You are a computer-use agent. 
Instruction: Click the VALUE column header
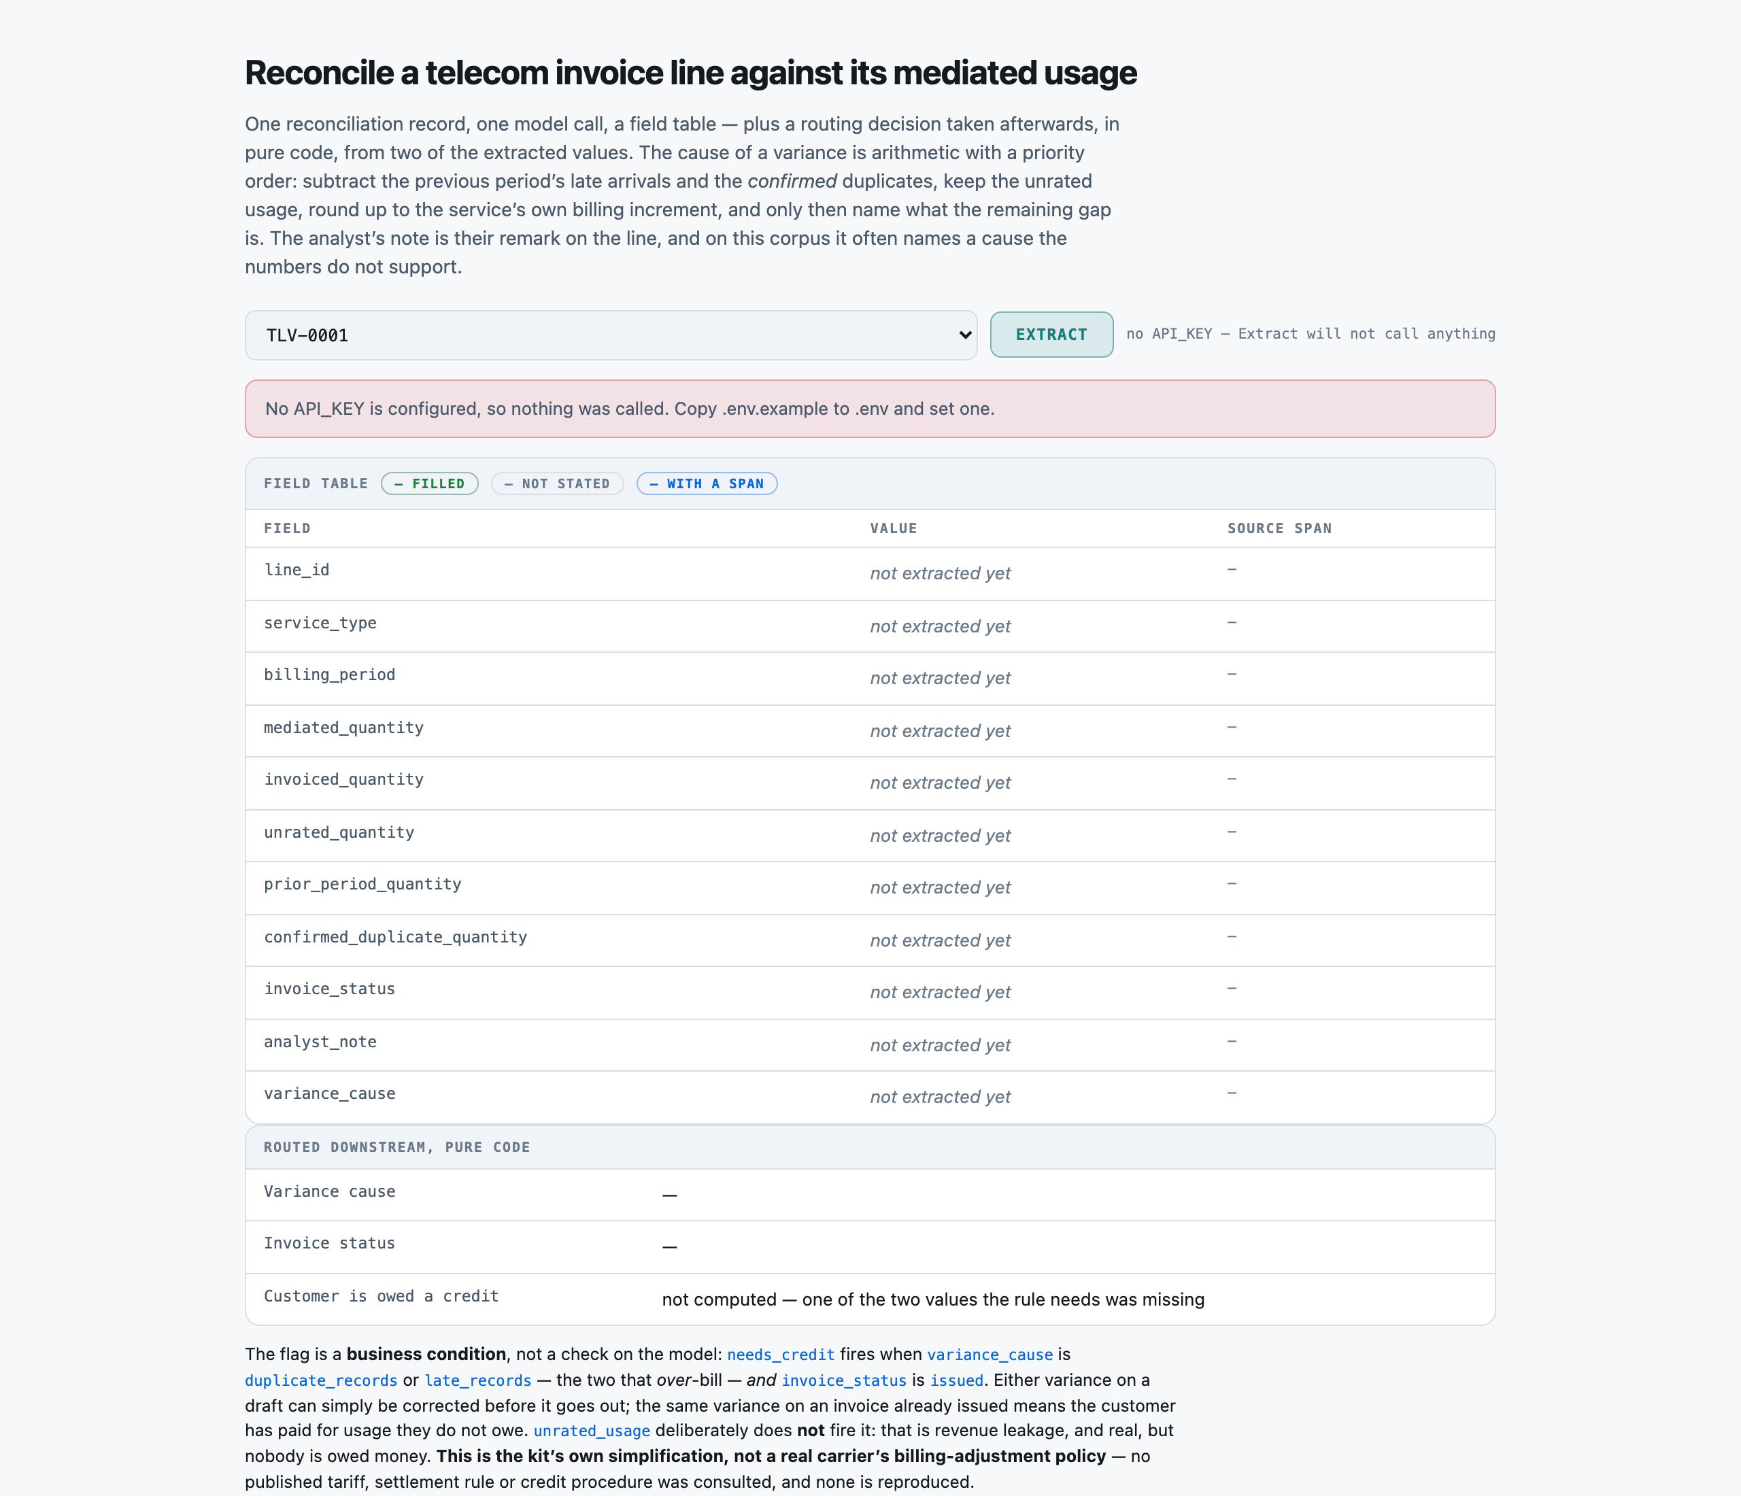(x=893, y=528)
